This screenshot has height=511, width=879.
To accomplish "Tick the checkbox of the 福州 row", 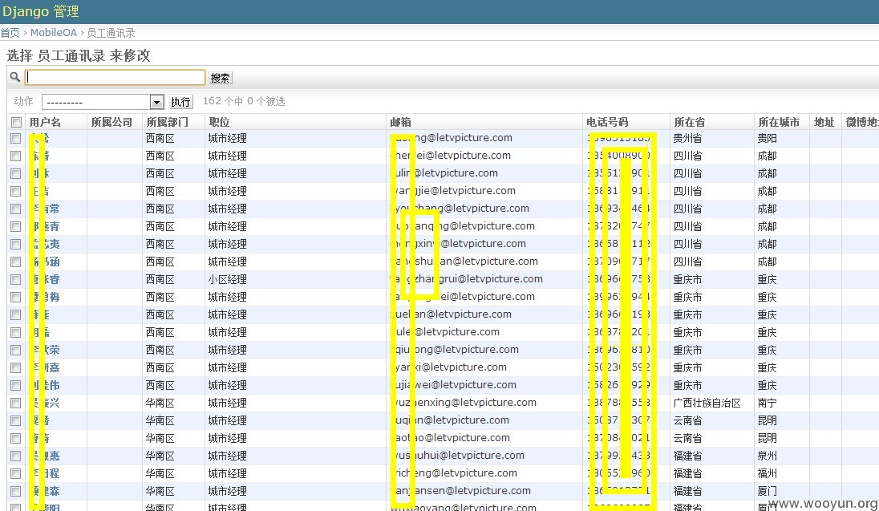I will (x=16, y=473).
